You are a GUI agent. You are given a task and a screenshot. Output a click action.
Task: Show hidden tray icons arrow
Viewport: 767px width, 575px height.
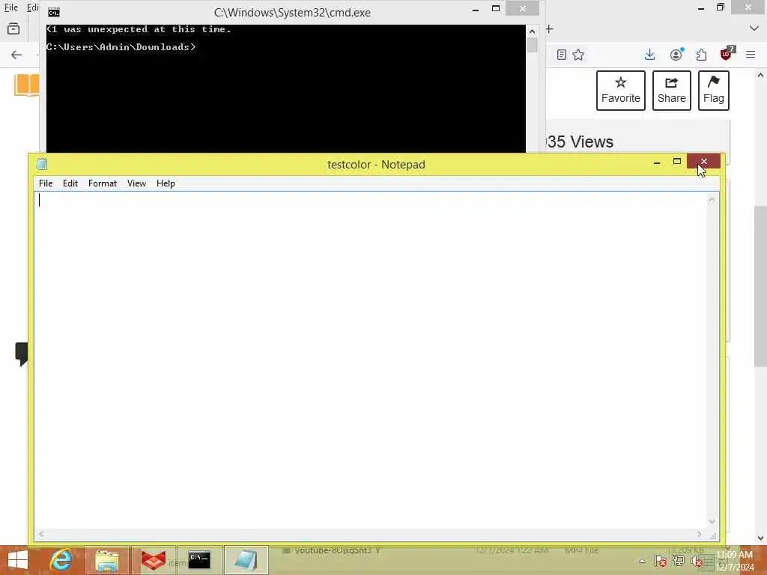tap(642, 561)
